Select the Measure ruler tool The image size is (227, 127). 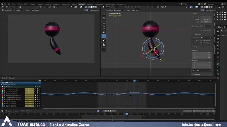[x=104, y=45]
